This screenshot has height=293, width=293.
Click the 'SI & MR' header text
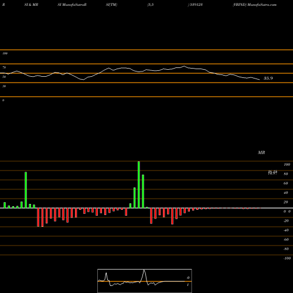pyautogui.click(x=31, y=5)
